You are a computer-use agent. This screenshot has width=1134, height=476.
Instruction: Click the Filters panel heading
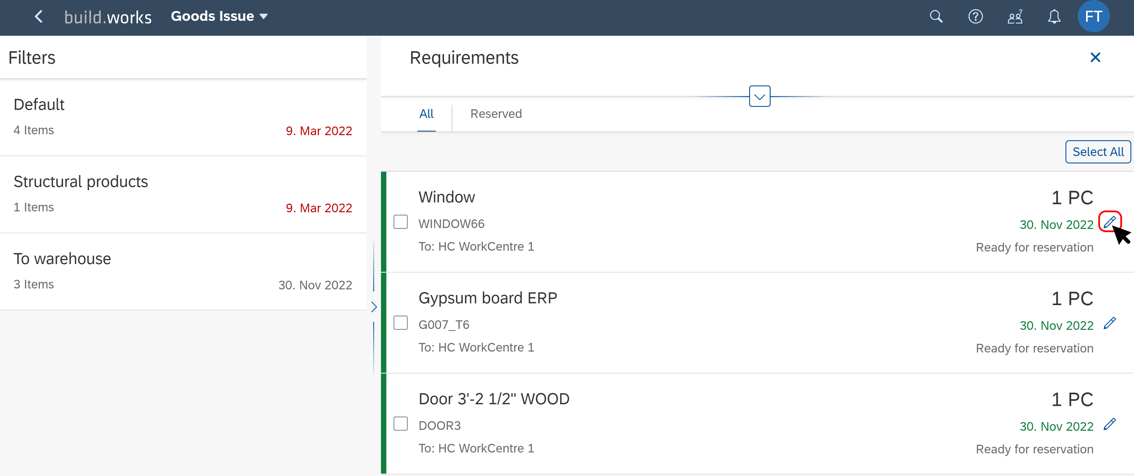[x=32, y=58]
